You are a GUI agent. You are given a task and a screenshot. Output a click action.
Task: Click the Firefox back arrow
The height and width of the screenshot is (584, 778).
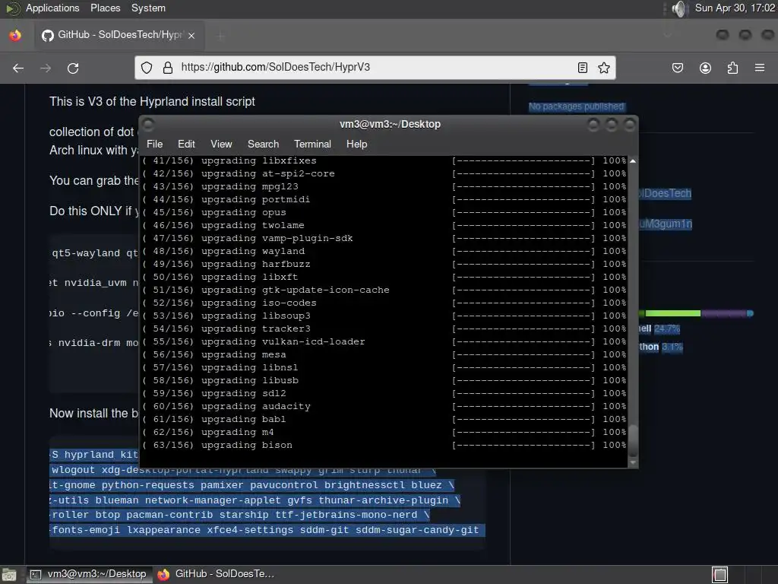pos(18,68)
